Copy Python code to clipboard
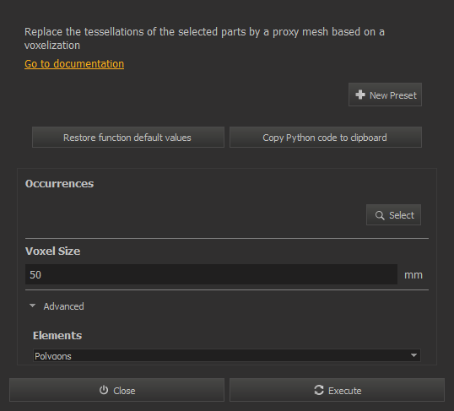 326,138
